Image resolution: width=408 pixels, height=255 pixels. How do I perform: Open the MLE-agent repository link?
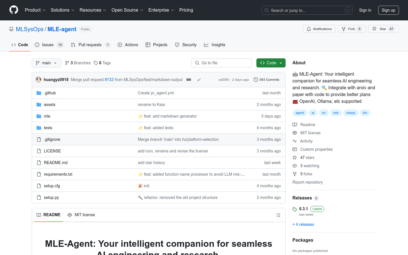[x=62, y=29]
